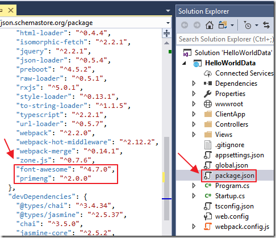This screenshot has height=238, width=276.
Task: Open the schema URL dropdown
Action: [x=168, y=23]
